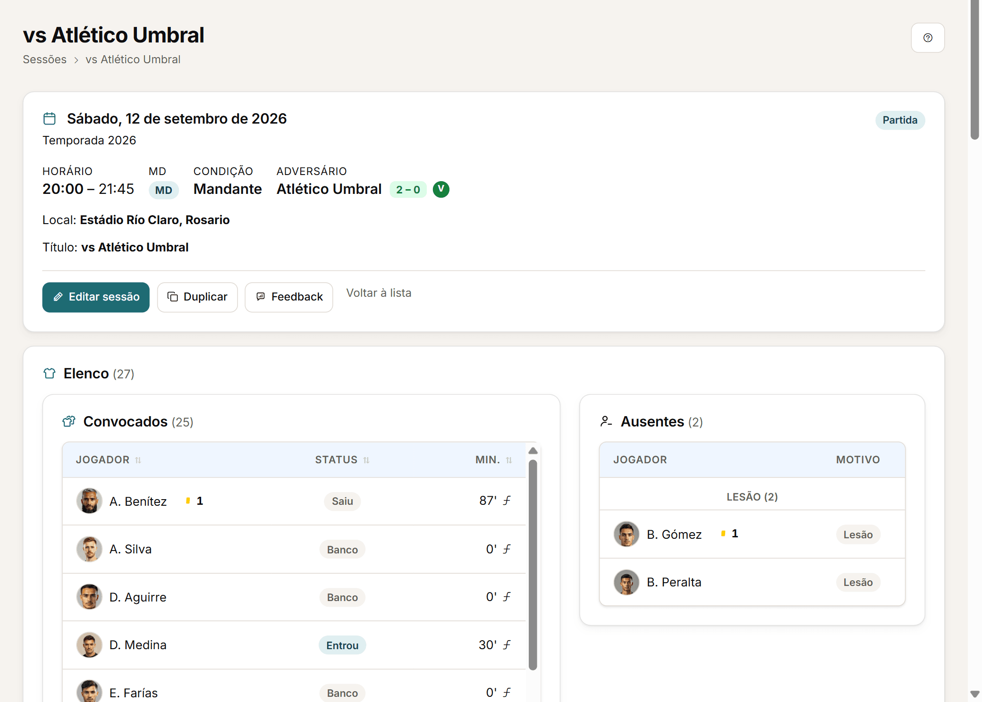The width and height of the screenshot is (982, 702).
Task: Click the Atlético Umbral opponent name
Action: 329,189
